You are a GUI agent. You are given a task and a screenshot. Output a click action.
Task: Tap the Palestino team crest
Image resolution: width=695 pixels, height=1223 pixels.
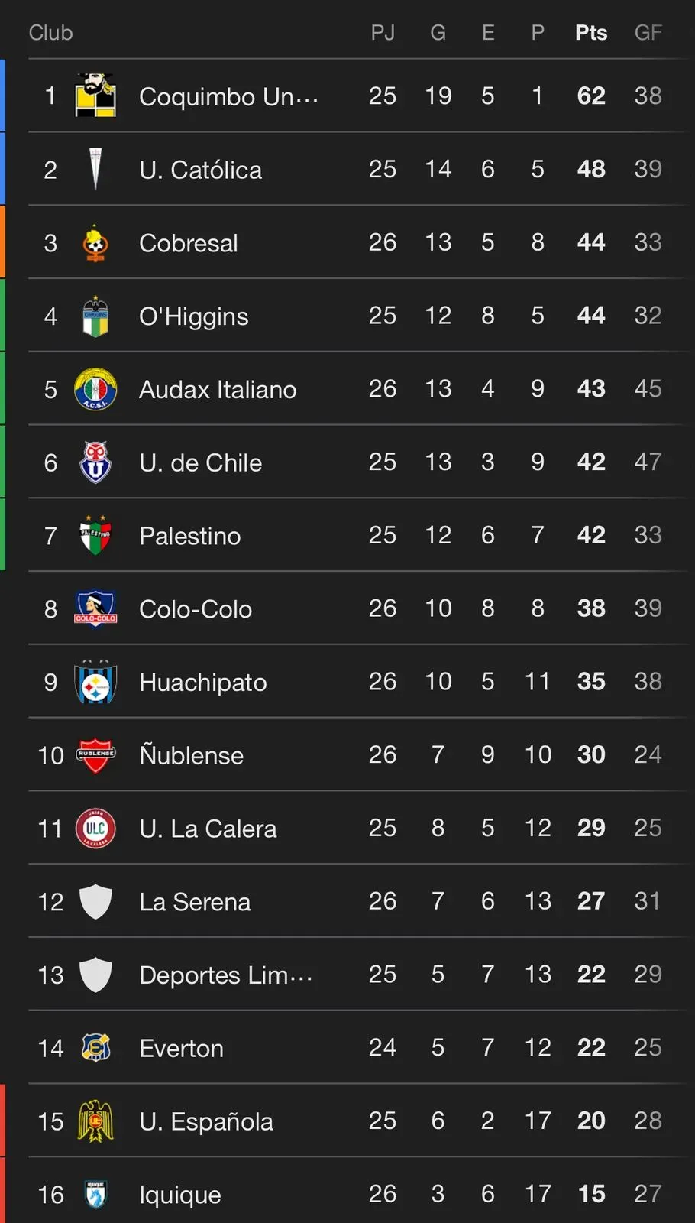pos(95,535)
